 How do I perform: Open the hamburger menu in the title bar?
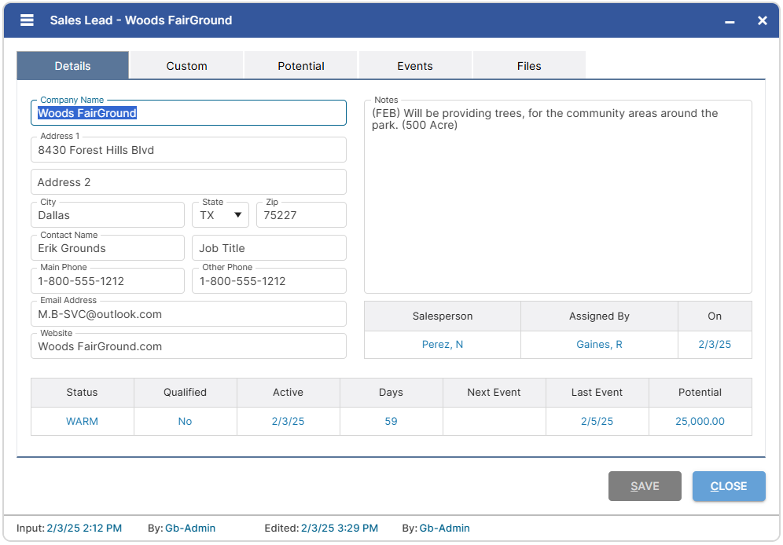26,20
